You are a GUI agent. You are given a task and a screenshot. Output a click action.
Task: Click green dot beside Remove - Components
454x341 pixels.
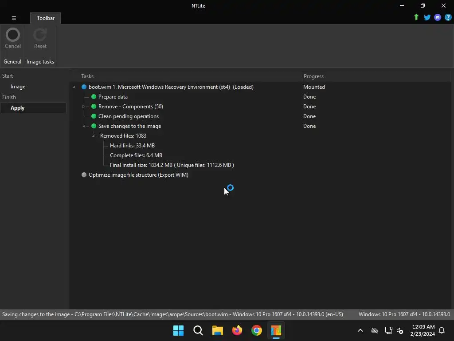click(x=94, y=107)
